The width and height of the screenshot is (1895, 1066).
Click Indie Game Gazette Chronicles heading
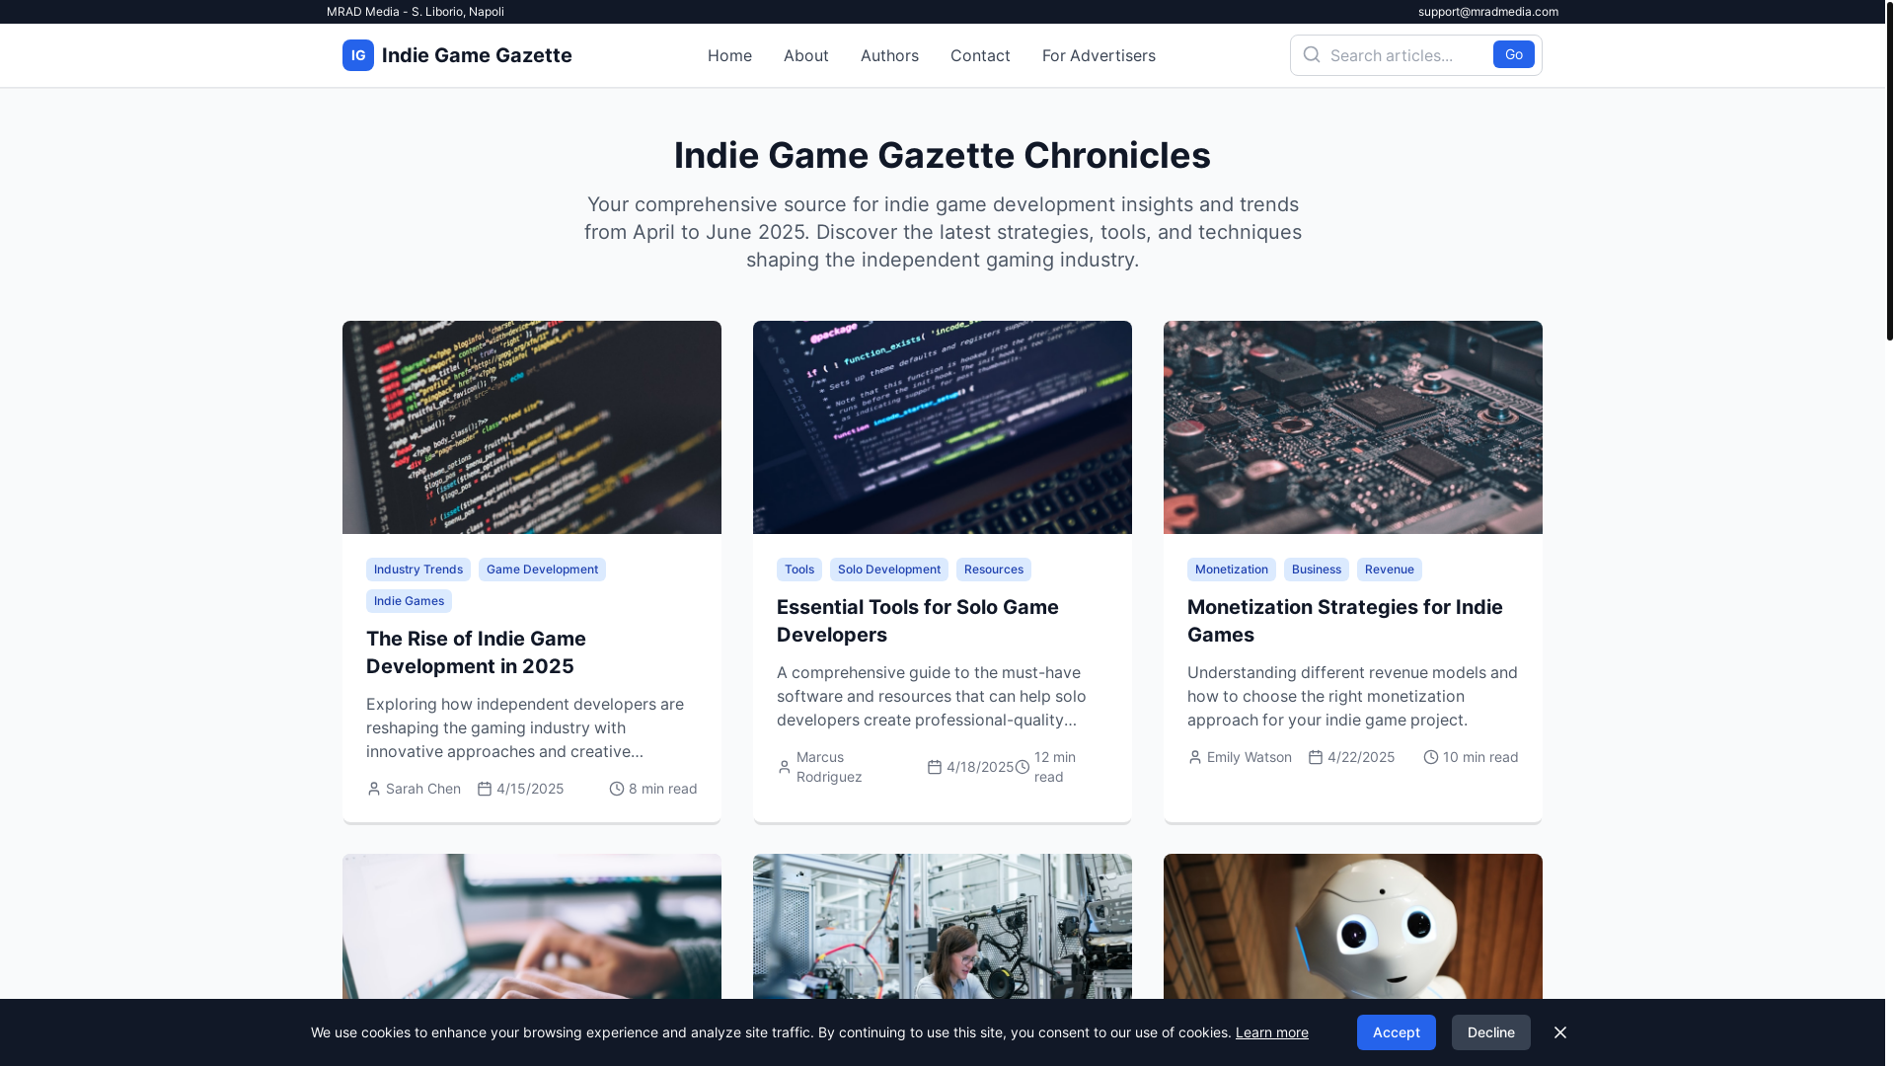click(x=943, y=155)
